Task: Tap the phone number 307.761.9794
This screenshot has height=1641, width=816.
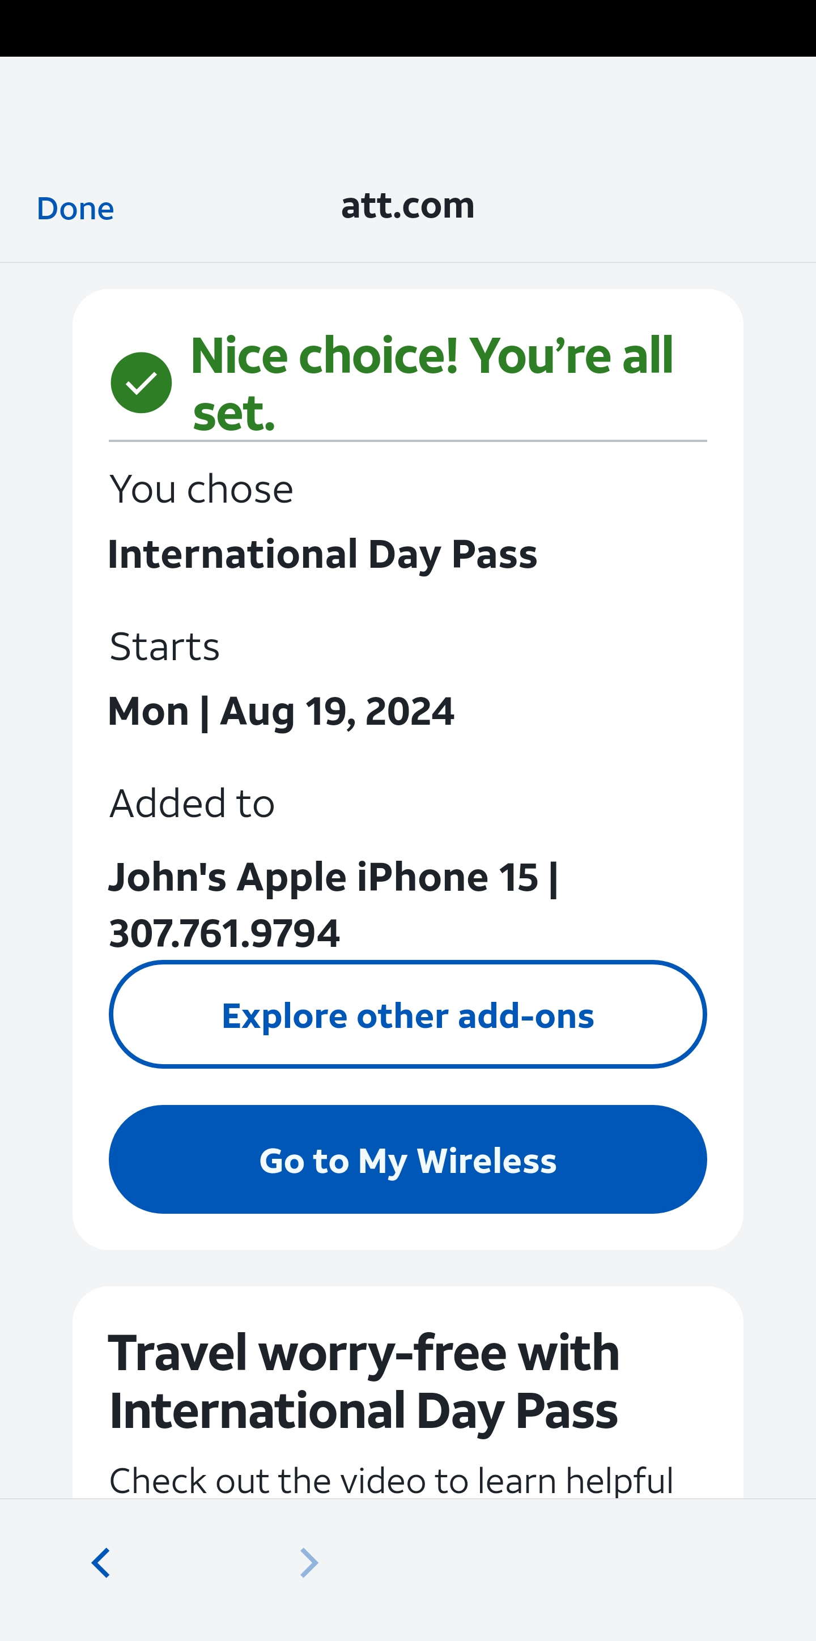Action: [x=224, y=934]
